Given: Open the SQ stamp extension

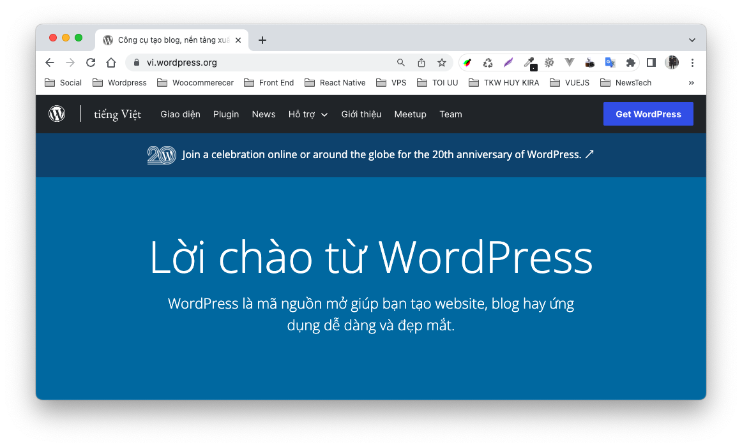Looking at the screenshot, I should click(549, 62).
